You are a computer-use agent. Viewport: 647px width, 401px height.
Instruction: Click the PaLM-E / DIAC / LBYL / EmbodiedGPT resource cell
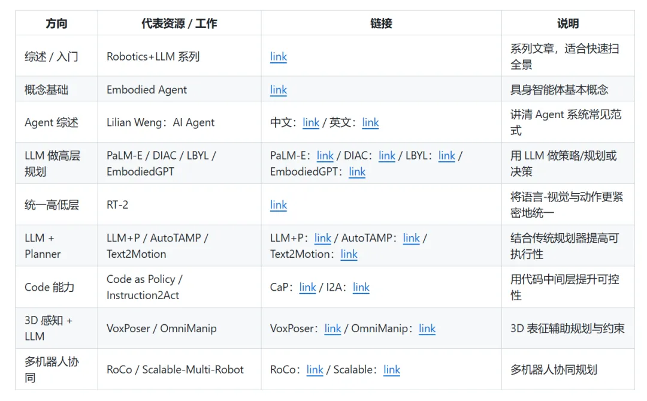(x=179, y=164)
